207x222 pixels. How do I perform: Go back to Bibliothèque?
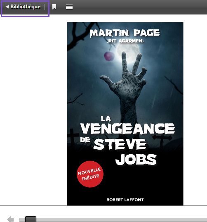pyautogui.click(x=23, y=7)
